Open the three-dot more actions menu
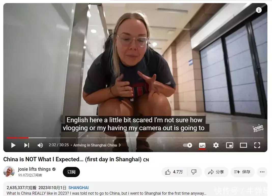The image size is (272, 196). coord(262,172)
